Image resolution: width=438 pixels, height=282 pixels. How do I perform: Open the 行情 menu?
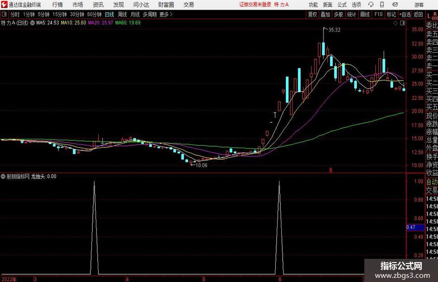coord(57,5)
